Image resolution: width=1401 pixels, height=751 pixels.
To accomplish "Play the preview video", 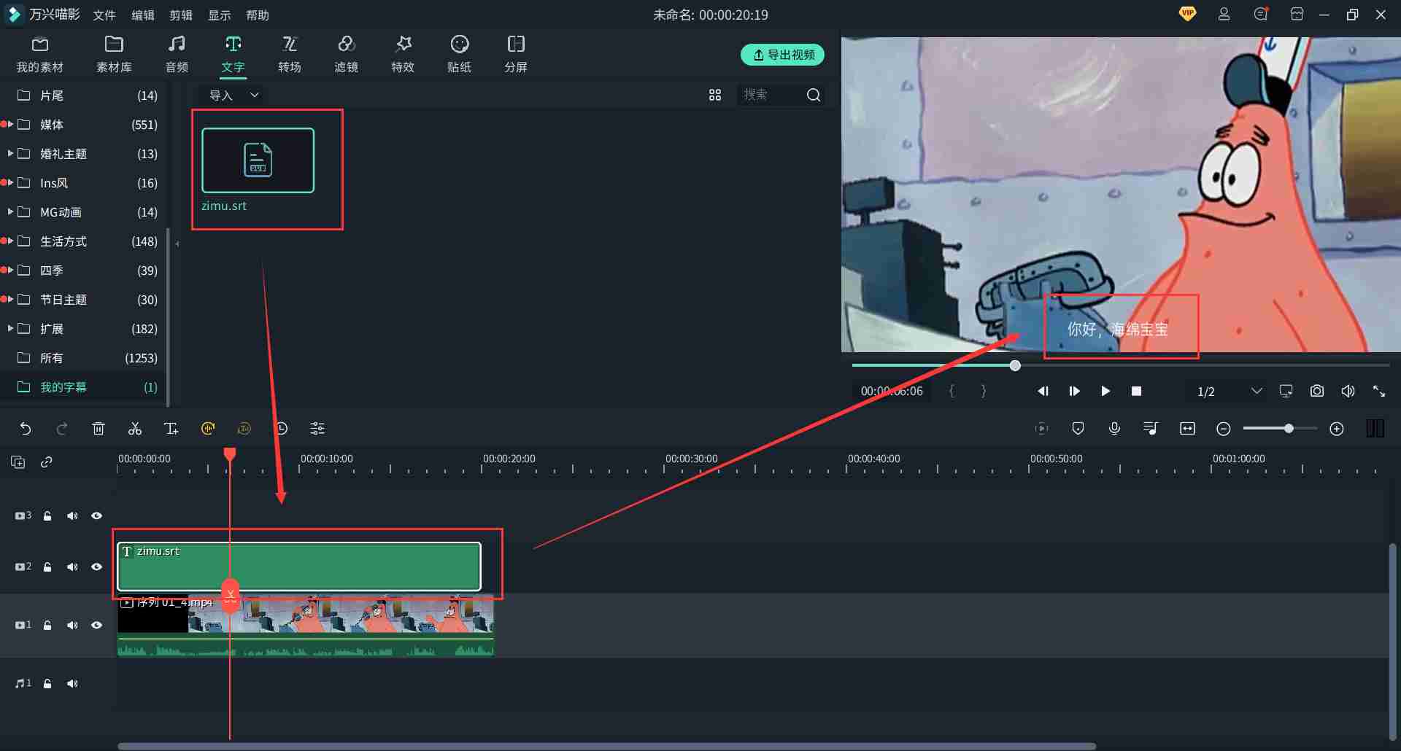I will click(x=1105, y=392).
